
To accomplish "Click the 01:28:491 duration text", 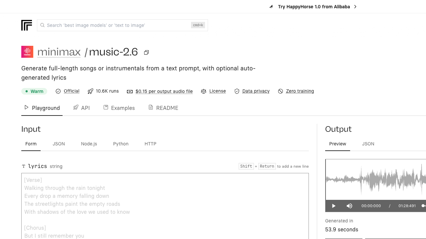I will (407, 206).
